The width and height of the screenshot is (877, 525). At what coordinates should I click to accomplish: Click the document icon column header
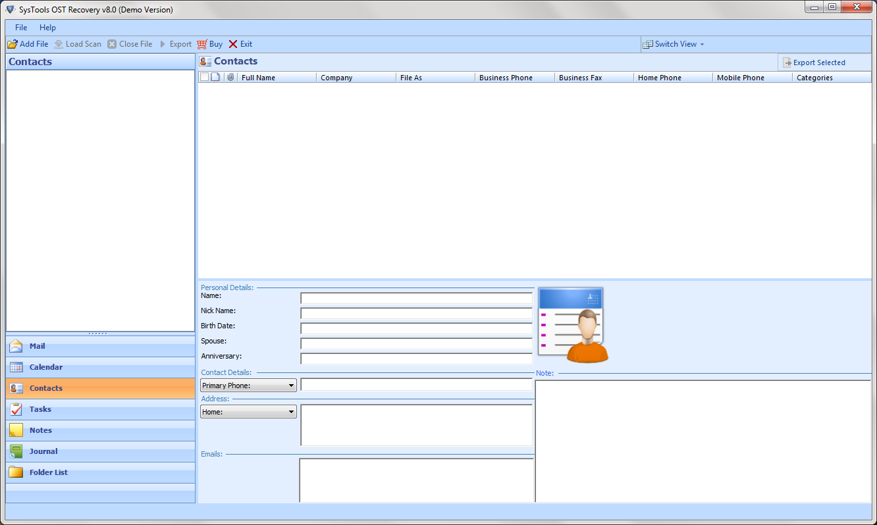click(215, 77)
